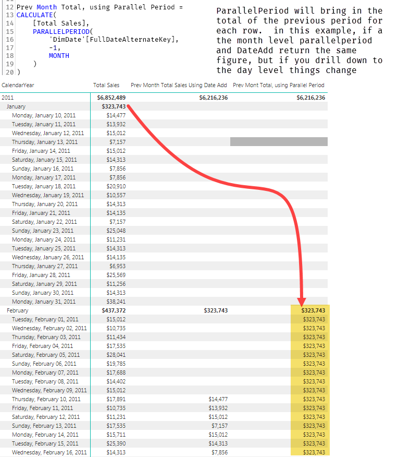Image resolution: width=398 pixels, height=457 pixels.
Task: Click the row Monday, January 24, 2011
Action: [x=164, y=239]
